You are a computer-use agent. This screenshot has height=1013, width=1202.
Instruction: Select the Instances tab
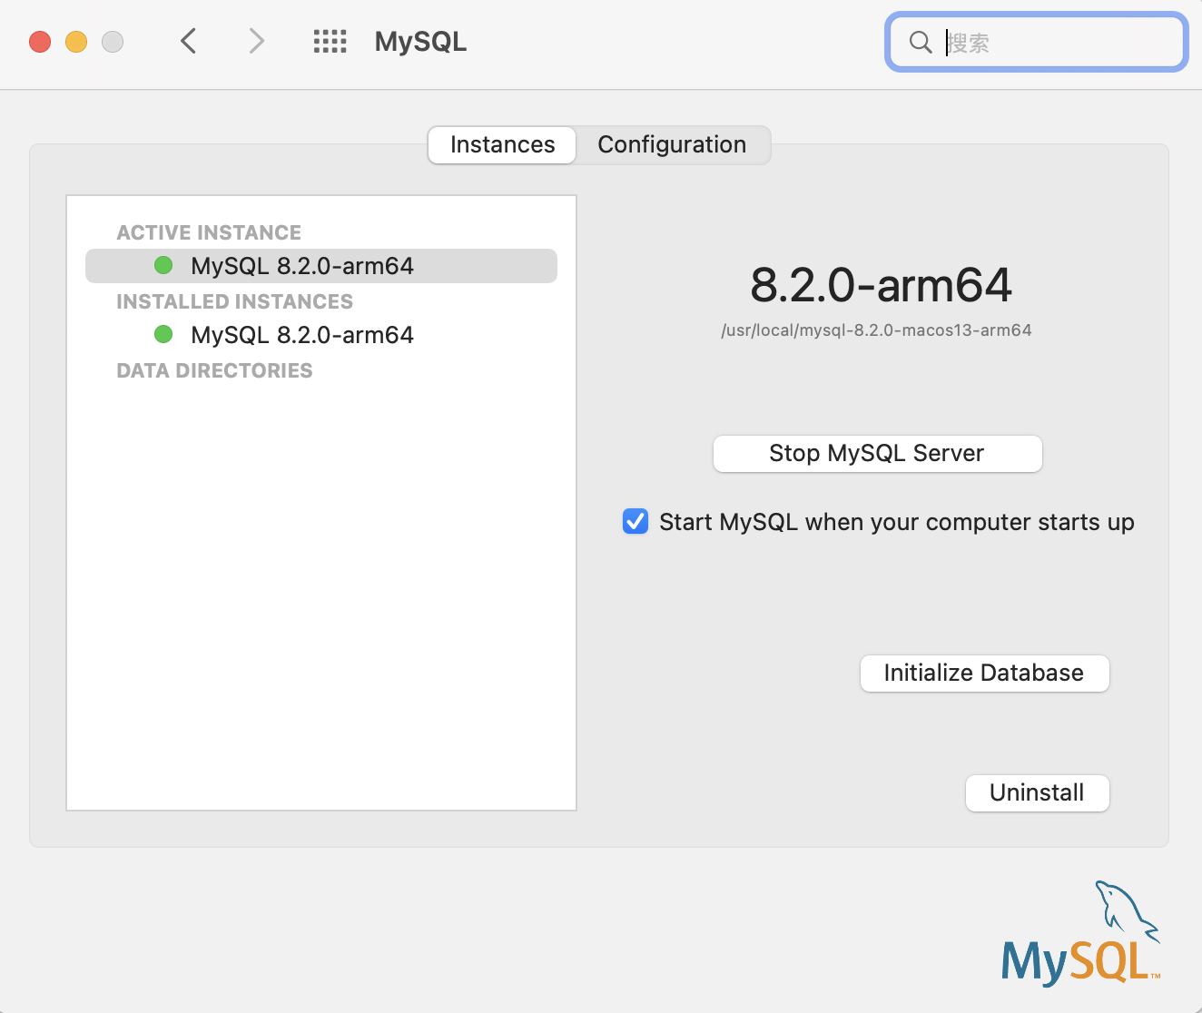click(x=501, y=144)
